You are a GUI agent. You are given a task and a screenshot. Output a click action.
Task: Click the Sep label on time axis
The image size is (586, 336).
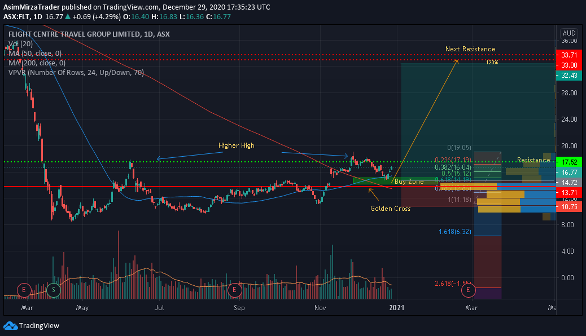239,308
